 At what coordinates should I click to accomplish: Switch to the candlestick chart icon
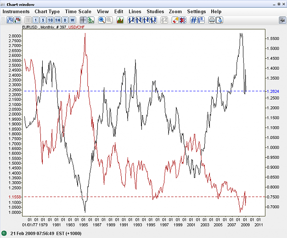(x=17, y=20)
